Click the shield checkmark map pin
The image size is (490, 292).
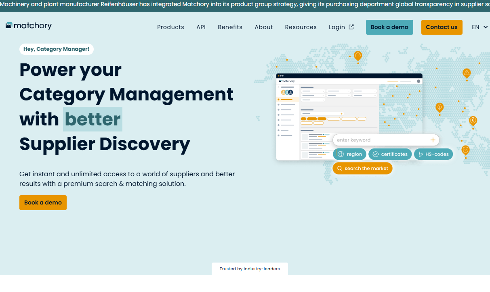(x=465, y=150)
